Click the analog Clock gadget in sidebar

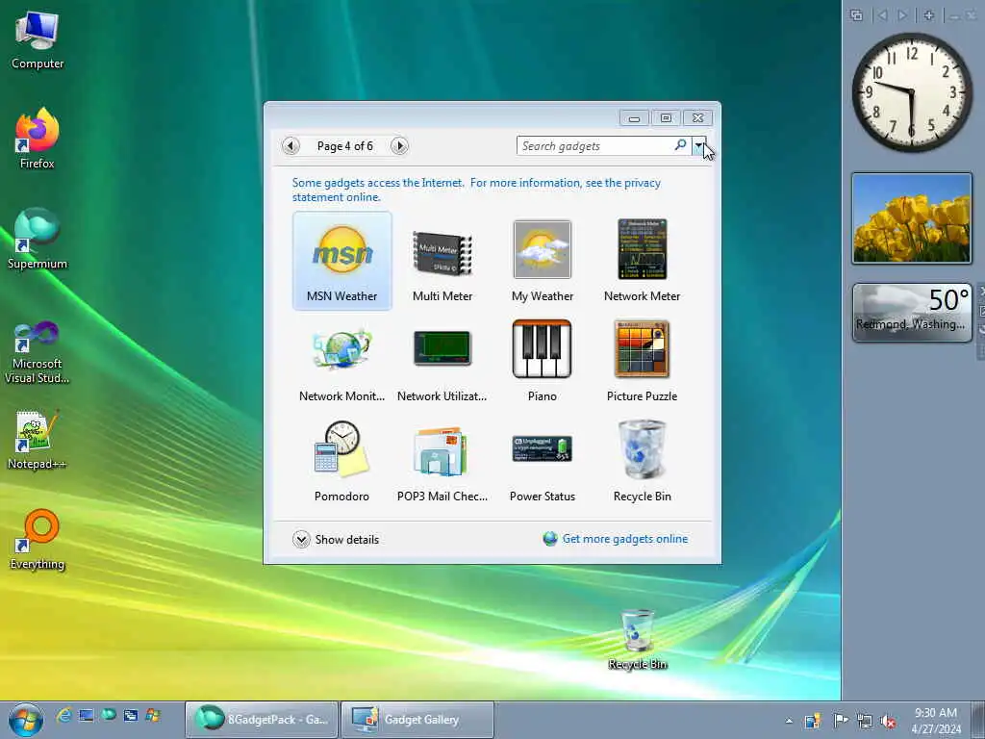click(912, 91)
